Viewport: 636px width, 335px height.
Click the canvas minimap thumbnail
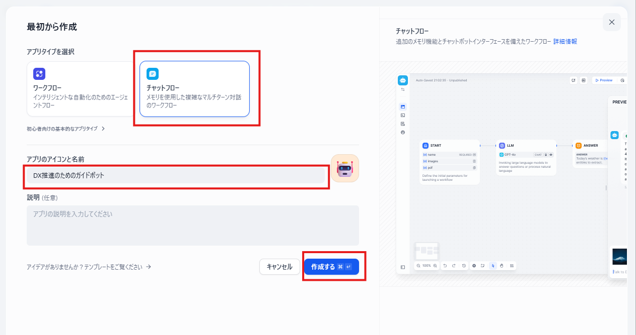click(427, 251)
